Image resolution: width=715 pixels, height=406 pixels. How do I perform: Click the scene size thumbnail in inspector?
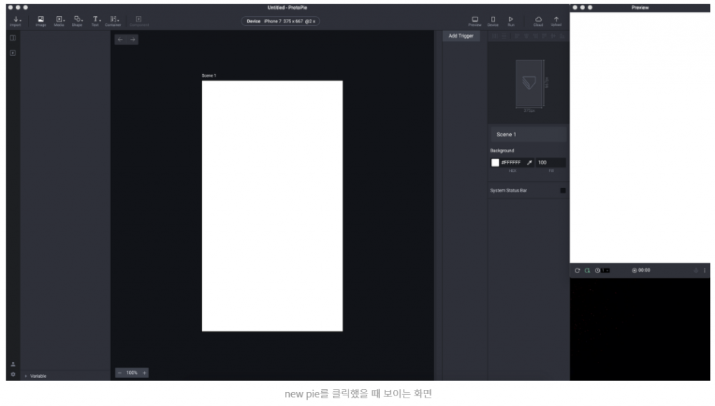(x=529, y=84)
